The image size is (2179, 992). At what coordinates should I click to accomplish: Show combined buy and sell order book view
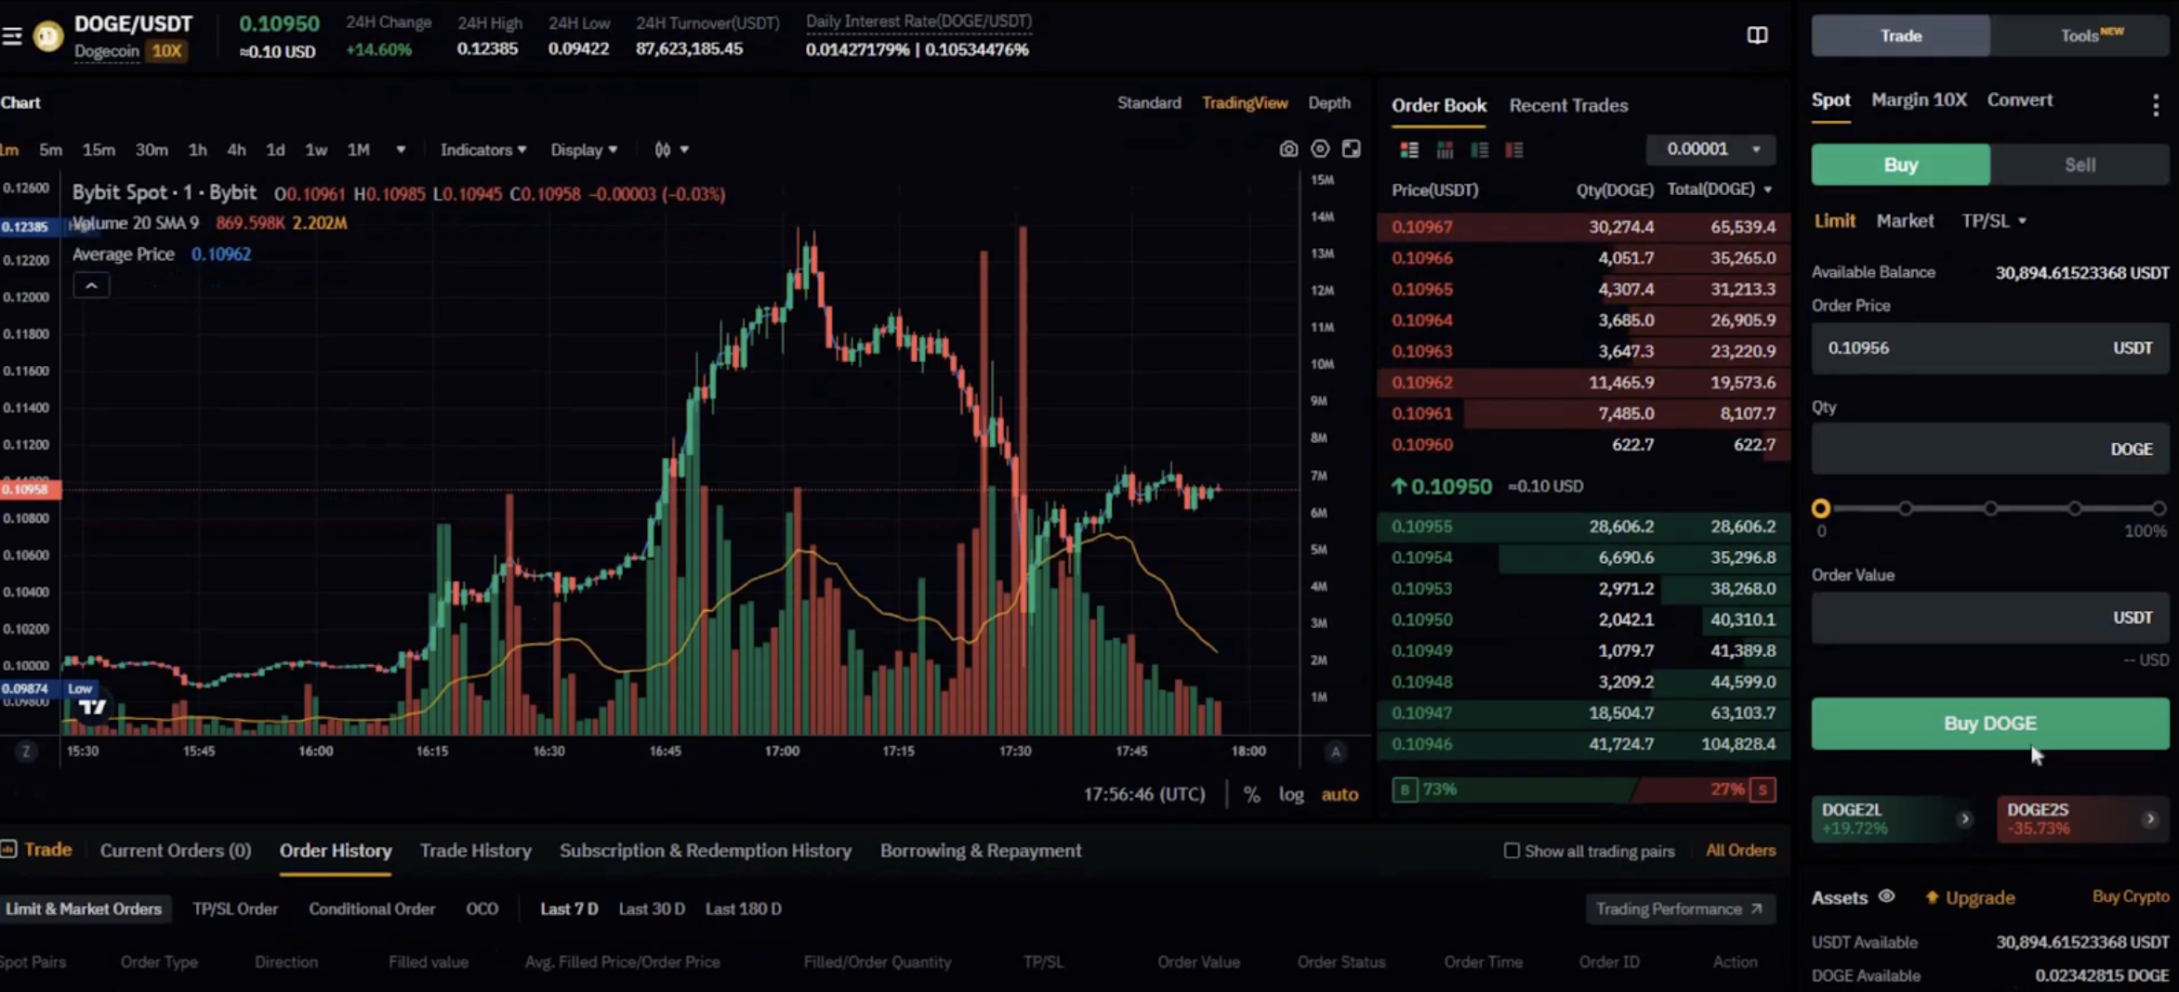coord(1409,150)
